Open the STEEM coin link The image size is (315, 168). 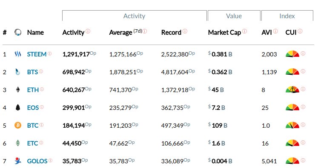tap(37, 54)
